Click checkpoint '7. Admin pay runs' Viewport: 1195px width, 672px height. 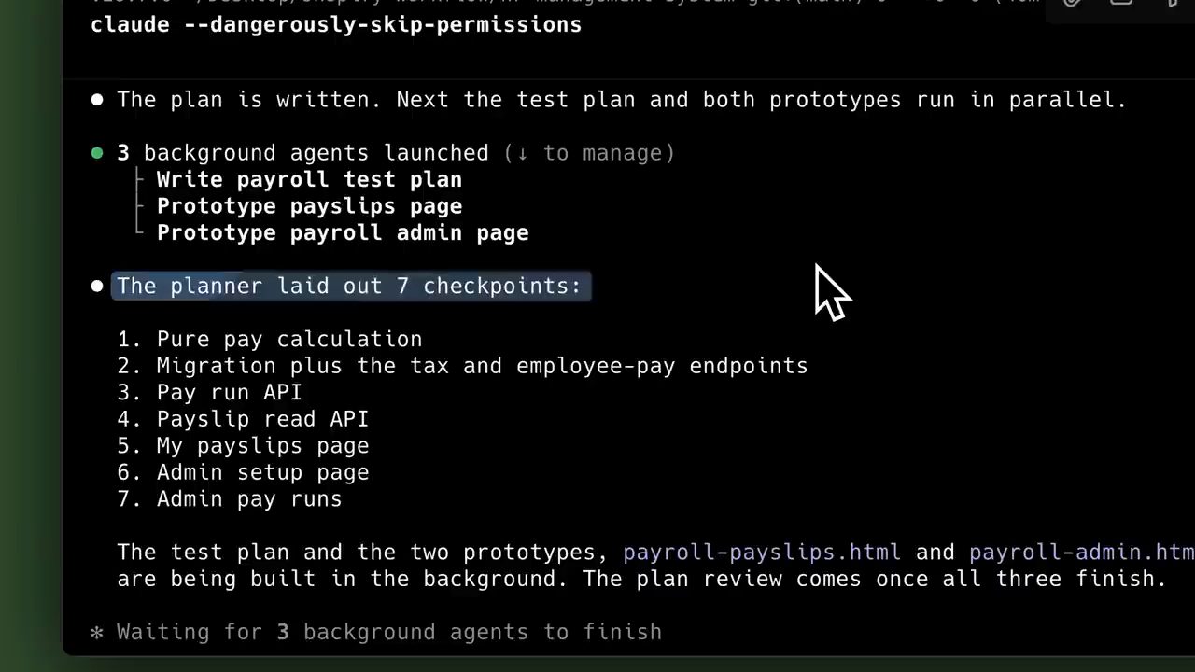[x=230, y=498]
